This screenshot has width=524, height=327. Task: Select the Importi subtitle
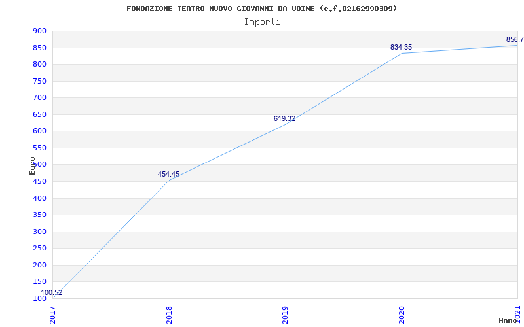click(x=262, y=22)
